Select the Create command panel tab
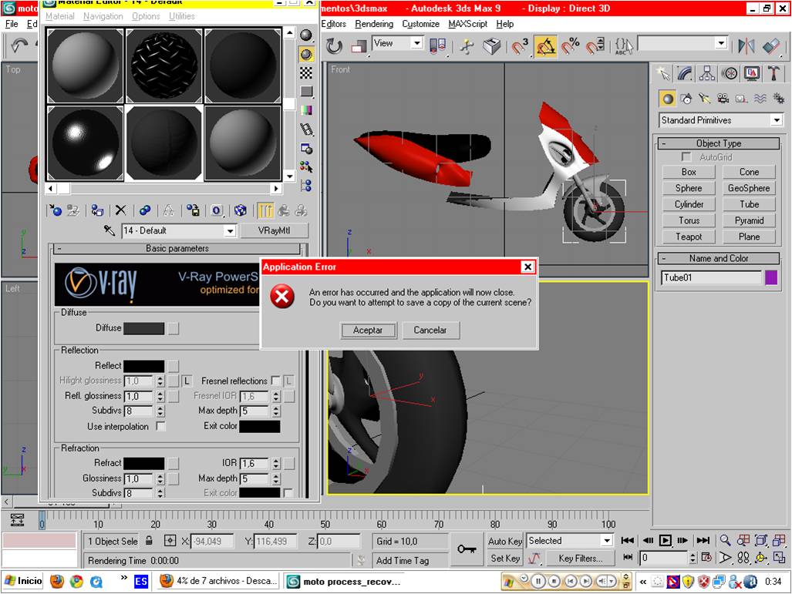The width and height of the screenshot is (792, 594). click(664, 74)
